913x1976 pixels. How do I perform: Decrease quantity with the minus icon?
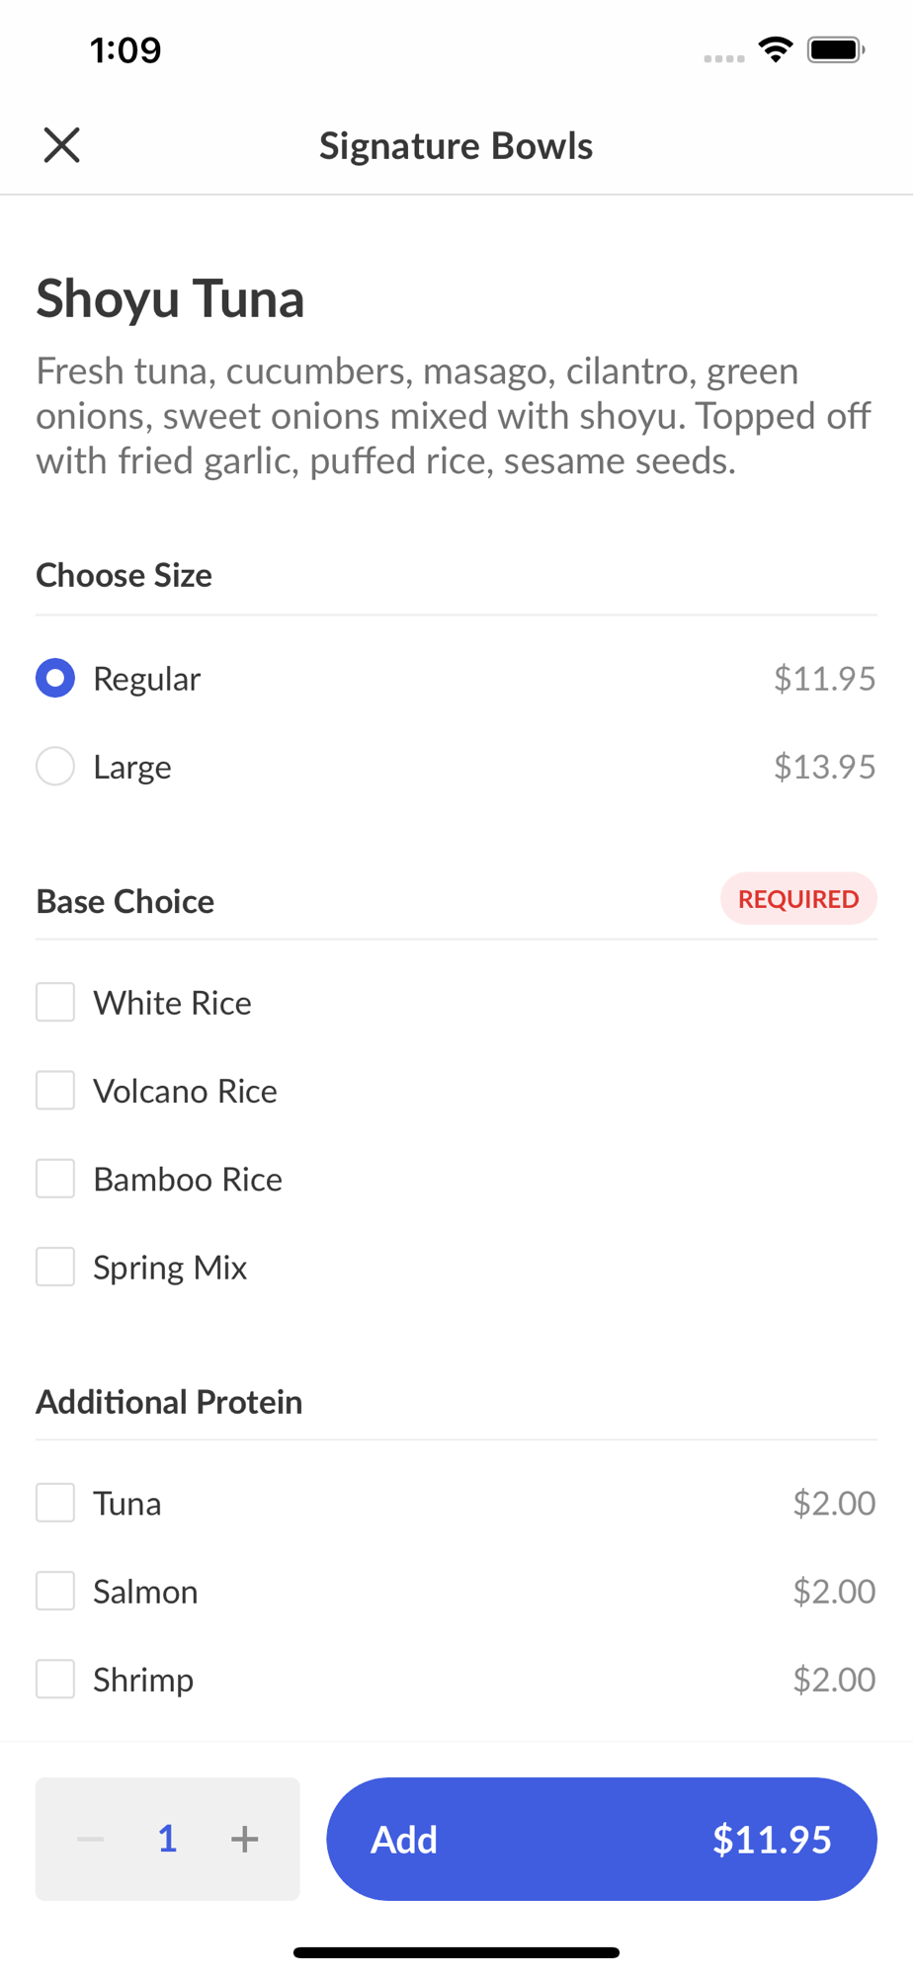pos(91,1839)
